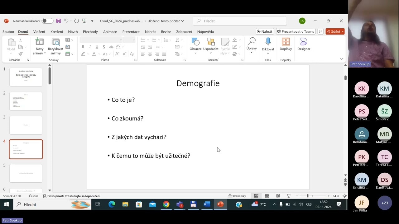Switch to reading view icon
399x224 pixels.
(x=278, y=196)
